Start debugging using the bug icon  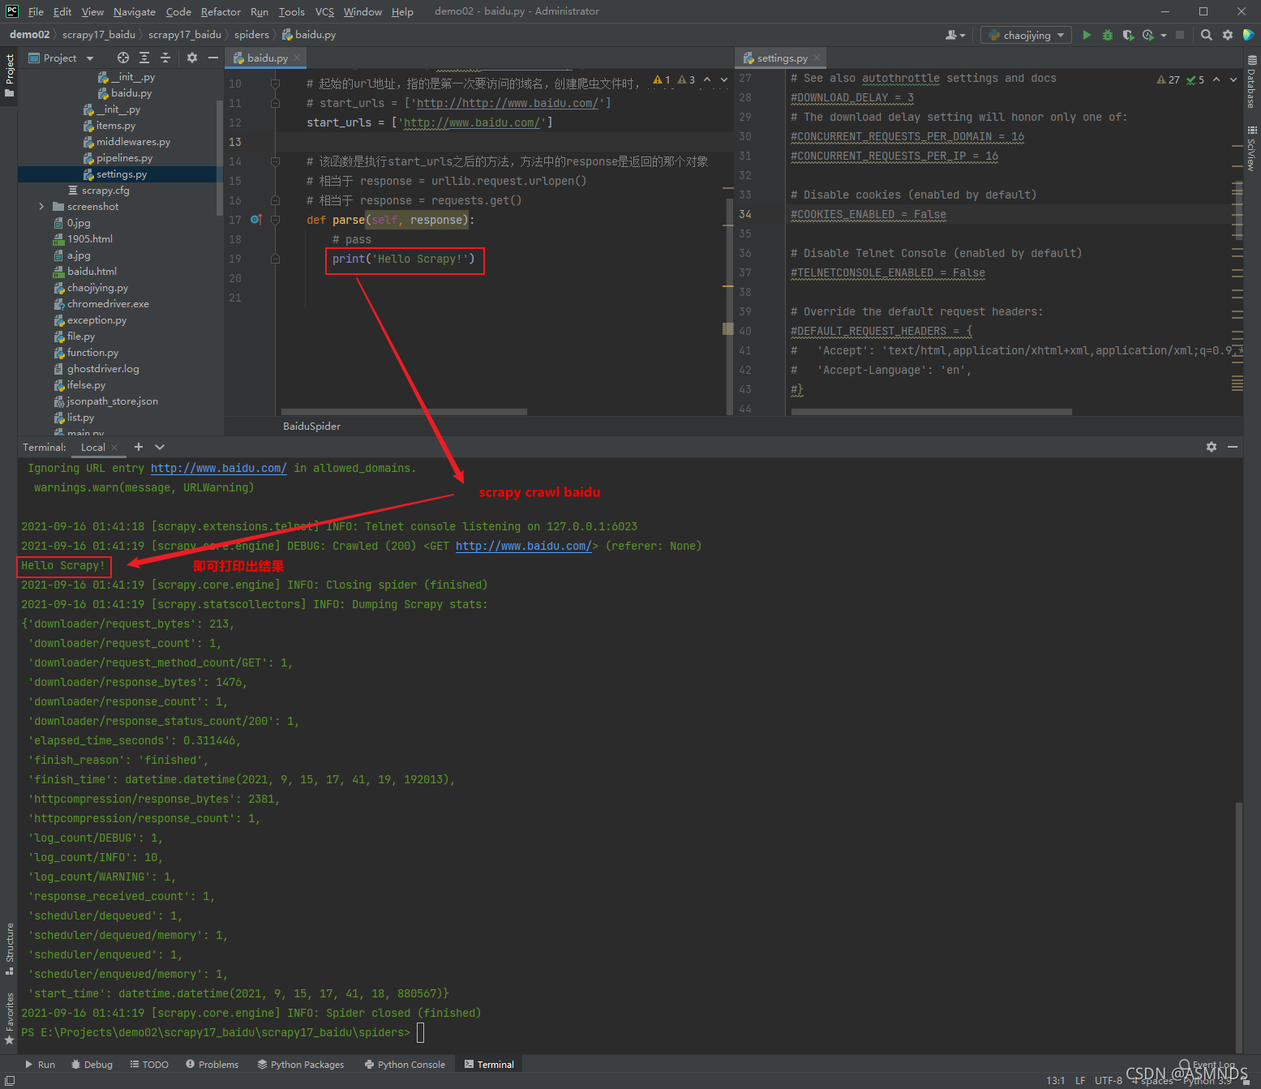(1107, 35)
